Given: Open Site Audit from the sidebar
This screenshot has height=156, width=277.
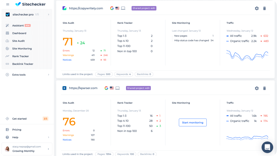Looking at the screenshot, I should (18, 41).
